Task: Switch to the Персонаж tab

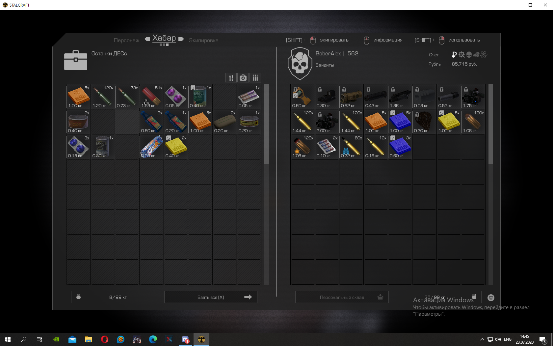Action: (x=127, y=40)
